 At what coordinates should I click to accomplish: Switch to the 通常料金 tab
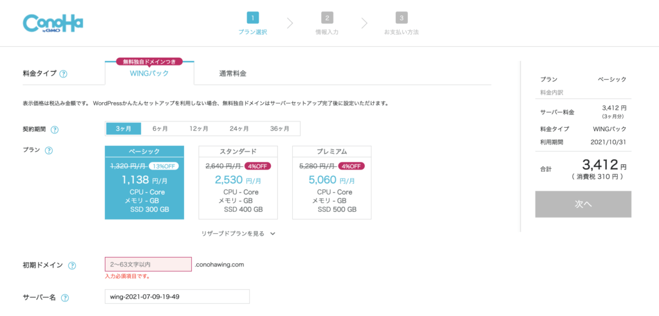coord(232,73)
